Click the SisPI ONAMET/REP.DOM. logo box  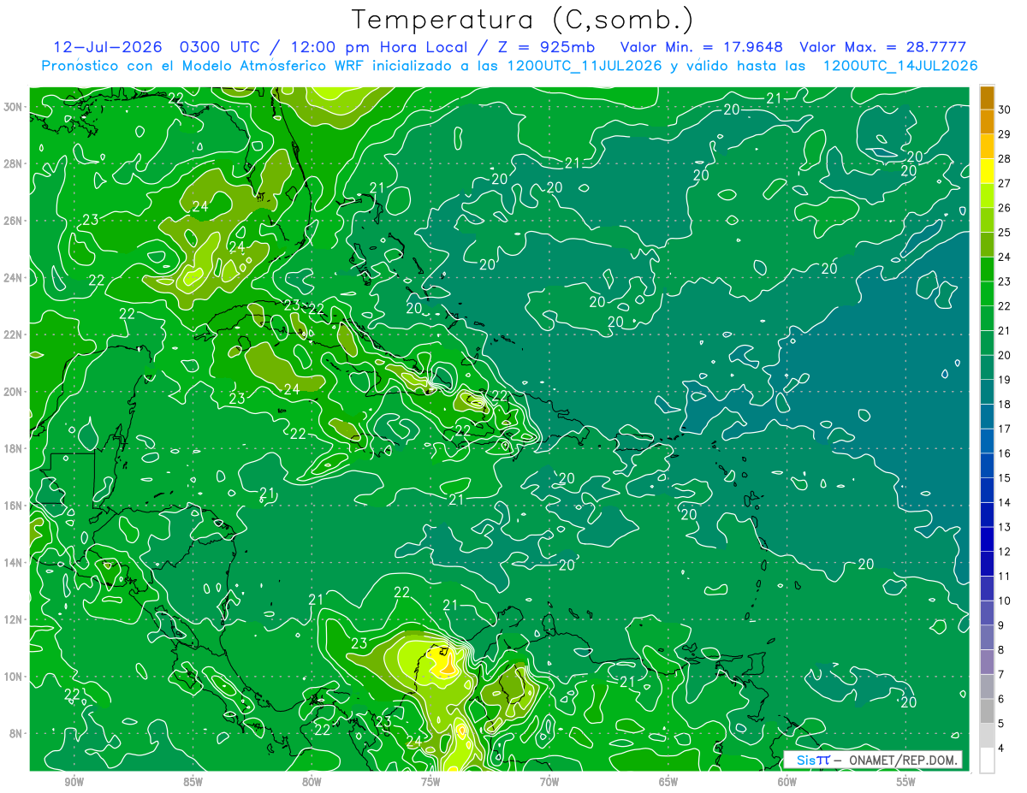coord(873,760)
